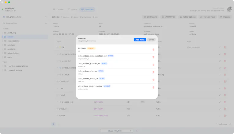The width and height of the screenshot is (234, 134).
Task: Click the Create SQL button
Action: tap(168, 17)
